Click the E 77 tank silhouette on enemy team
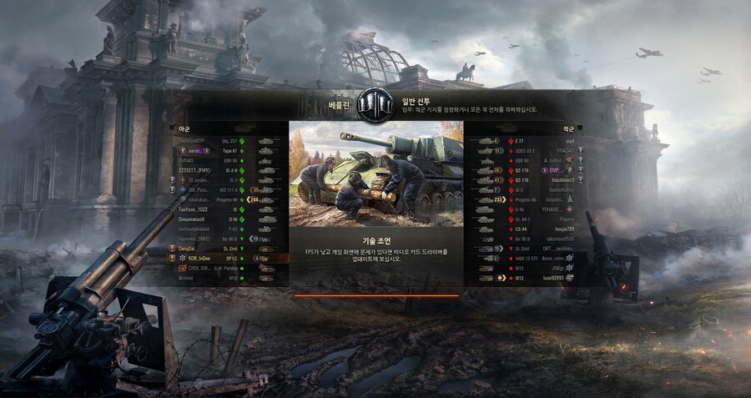 [486, 141]
